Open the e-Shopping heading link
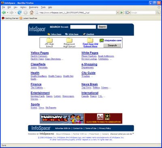Viewport: 162px width, 148px height. pyautogui.click(x=89, y=64)
